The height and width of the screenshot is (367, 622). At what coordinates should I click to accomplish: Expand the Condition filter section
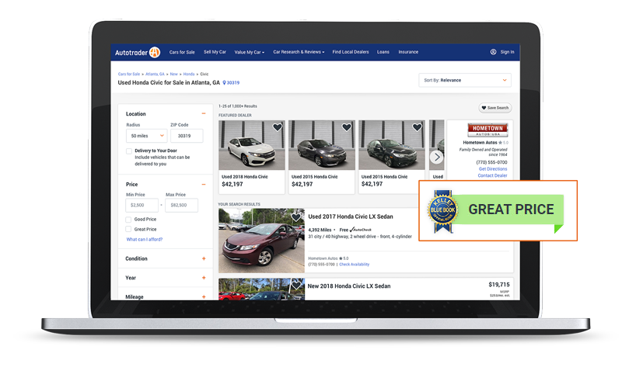pyautogui.click(x=204, y=258)
